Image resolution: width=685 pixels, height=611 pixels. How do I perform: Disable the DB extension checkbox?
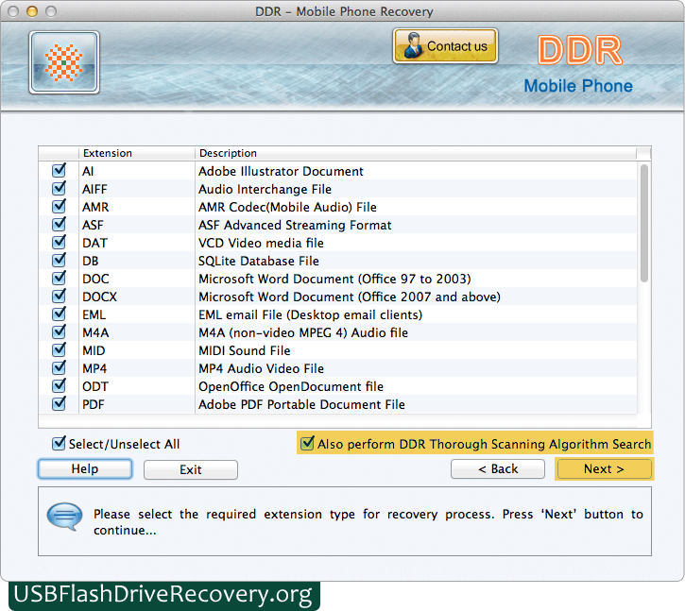click(x=59, y=260)
